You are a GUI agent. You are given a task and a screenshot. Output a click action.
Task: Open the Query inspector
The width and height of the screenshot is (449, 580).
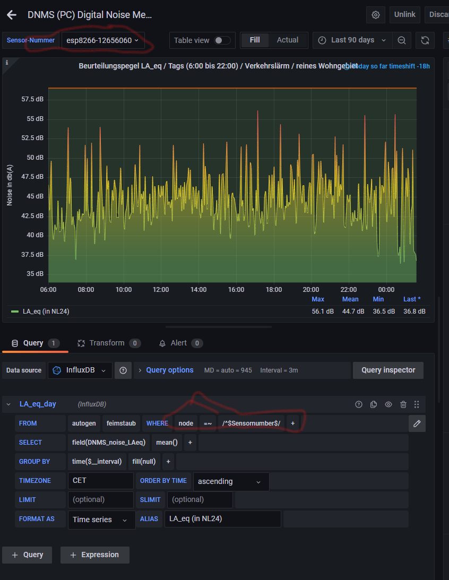[x=388, y=370]
